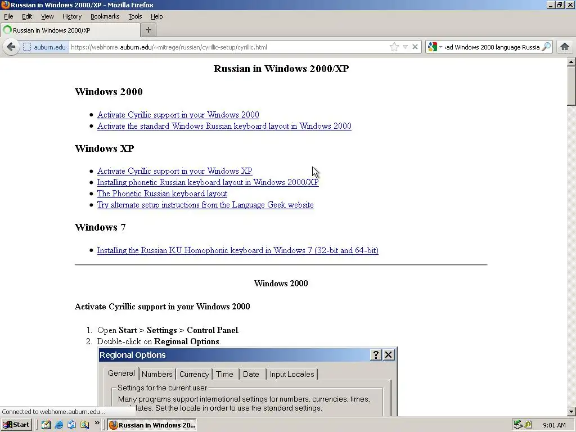Click the third quick launch icon
The image size is (576, 432).
click(71, 425)
